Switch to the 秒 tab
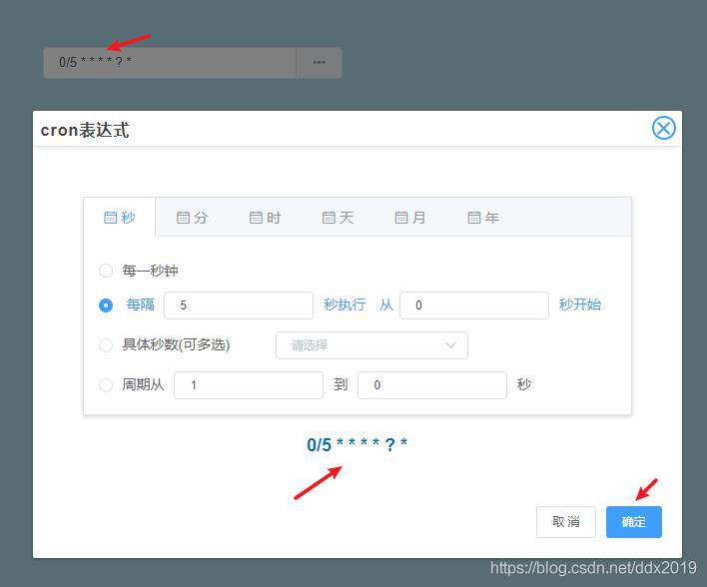The image size is (707, 587). tap(120, 218)
